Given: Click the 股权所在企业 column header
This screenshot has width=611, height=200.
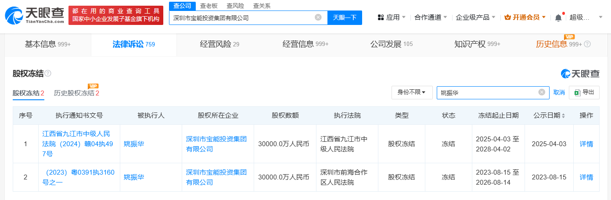Looking at the screenshot, I should pyautogui.click(x=218, y=116).
